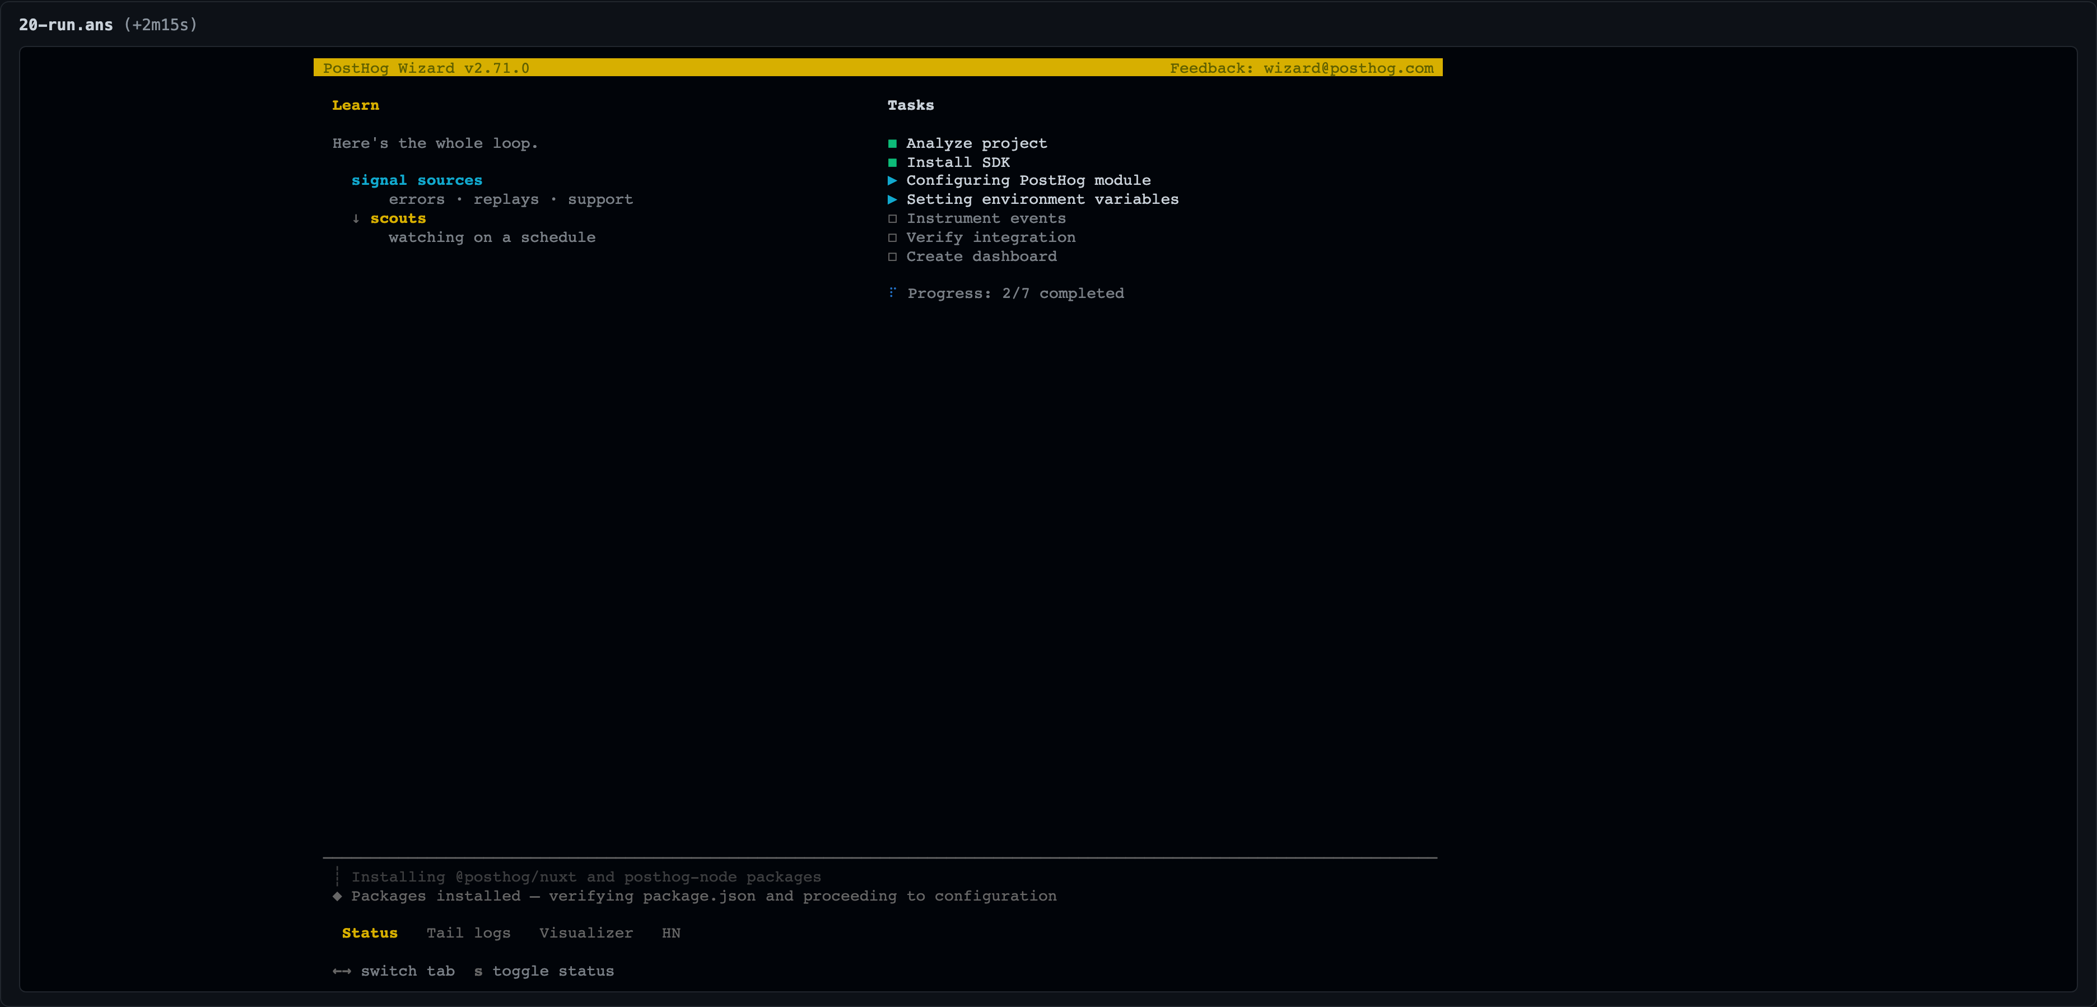Click the blue arrow beside Configuring PostHog module
The image size is (2097, 1007).
click(x=892, y=180)
